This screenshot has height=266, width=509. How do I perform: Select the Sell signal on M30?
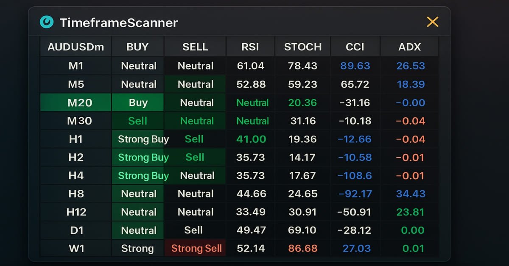point(137,120)
